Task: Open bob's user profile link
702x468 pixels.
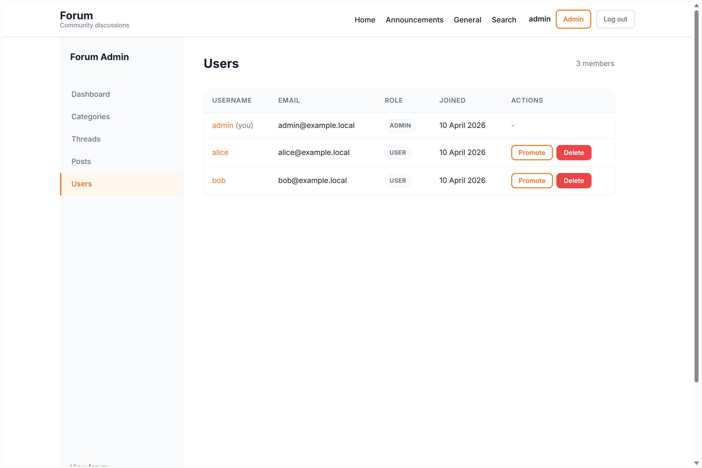Action: point(219,180)
